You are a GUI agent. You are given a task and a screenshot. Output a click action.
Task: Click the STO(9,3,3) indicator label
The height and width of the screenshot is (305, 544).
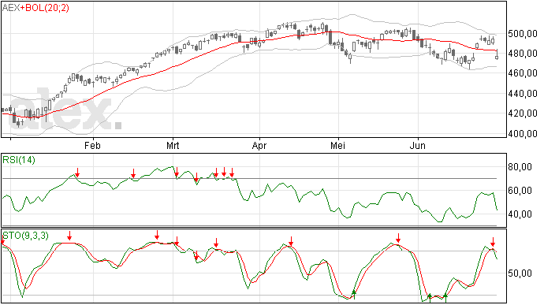coord(25,236)
